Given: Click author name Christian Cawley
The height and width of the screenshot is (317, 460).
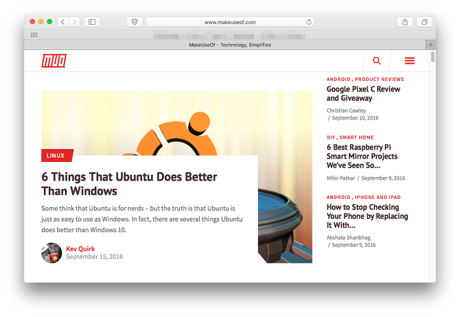Looking at the screenshot, I should [x=346, y=110].
